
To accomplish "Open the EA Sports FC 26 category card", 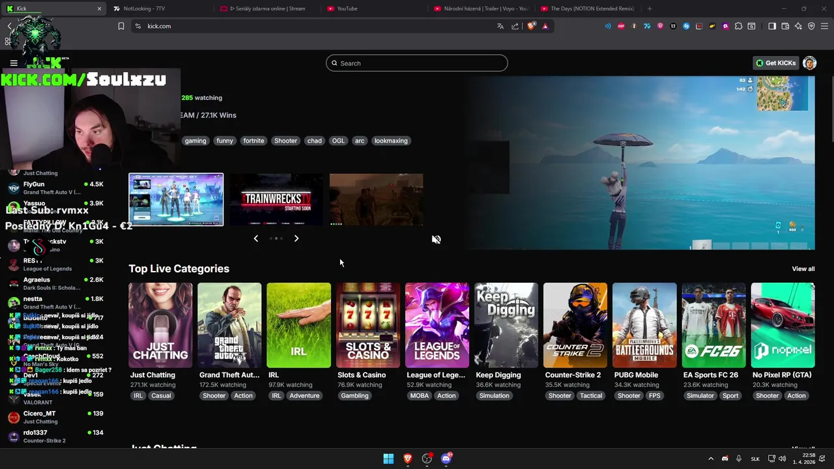I will pyautogui.click(x=713, y=325).
